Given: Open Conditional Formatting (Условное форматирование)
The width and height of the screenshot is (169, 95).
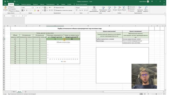Looking at the screenshot, I should tap(94, 9).
